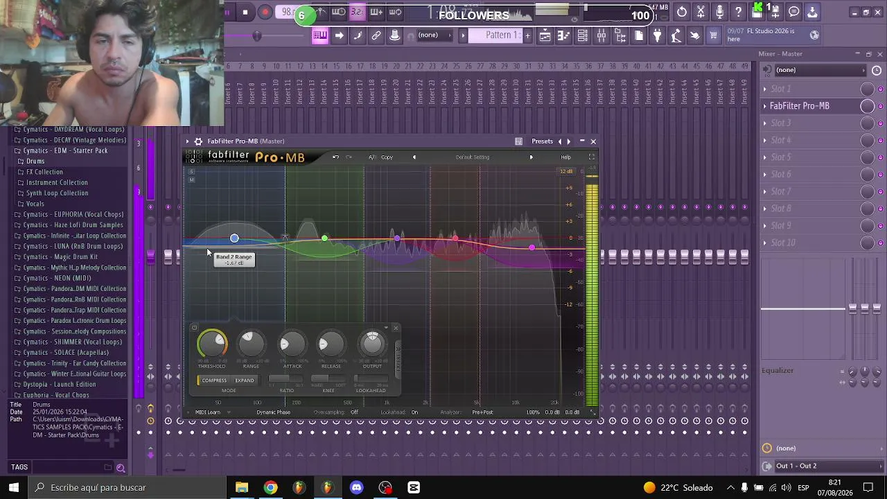Screen dimensions: 887x499
Task: Click Copy in the FabFilter top bar
Action: click(387, 157)
